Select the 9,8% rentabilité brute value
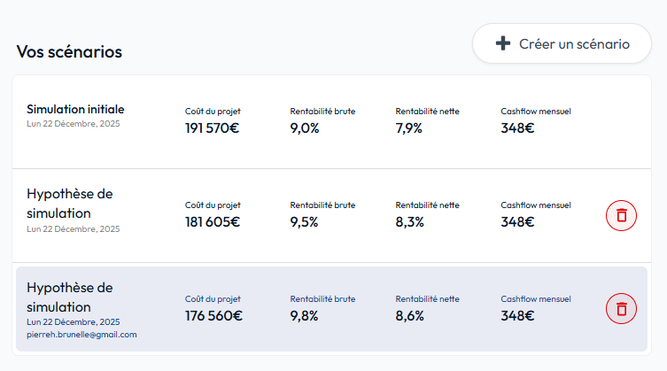Viewport: 667px width, 371px height. (x=304, y=315)
